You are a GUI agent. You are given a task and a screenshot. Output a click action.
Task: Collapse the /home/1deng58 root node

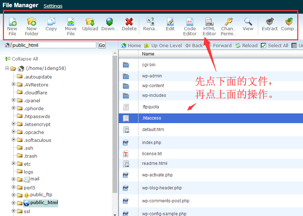click(x=7, y=68)
